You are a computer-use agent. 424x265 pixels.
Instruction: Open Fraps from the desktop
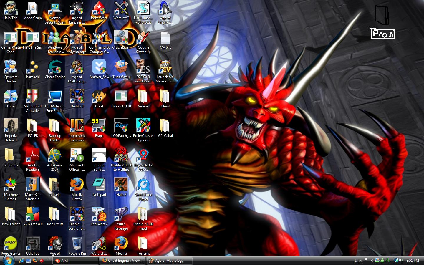99,126
